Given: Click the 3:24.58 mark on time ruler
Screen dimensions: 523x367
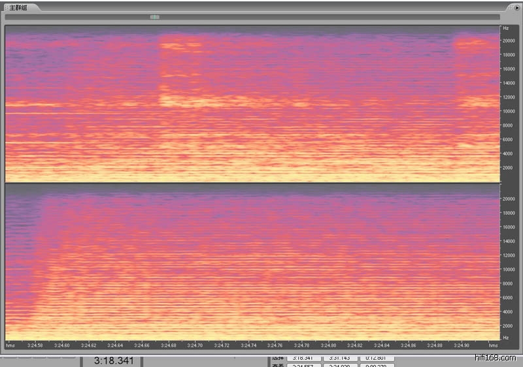Looking at the screenshot, I should [34, 345].
